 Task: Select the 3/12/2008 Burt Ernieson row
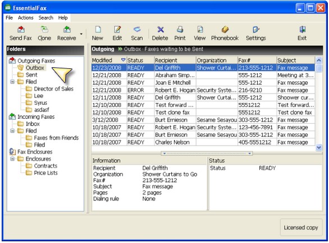[203, 120]
